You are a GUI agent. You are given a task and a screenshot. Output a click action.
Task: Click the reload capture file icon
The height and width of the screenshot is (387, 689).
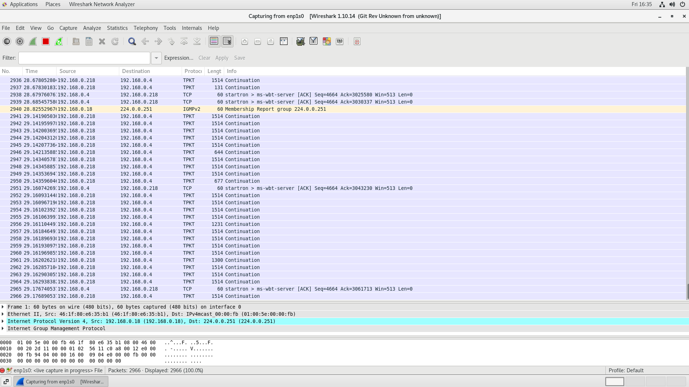pos(115,41)
